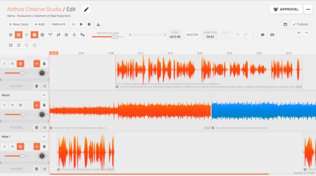Click the circled record marker icon
Image resolution: width=316 pixels, height=176 pixels.
point(35,45)
